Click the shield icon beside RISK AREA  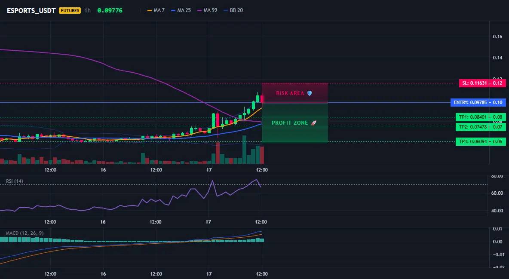[x=310, y=93]
